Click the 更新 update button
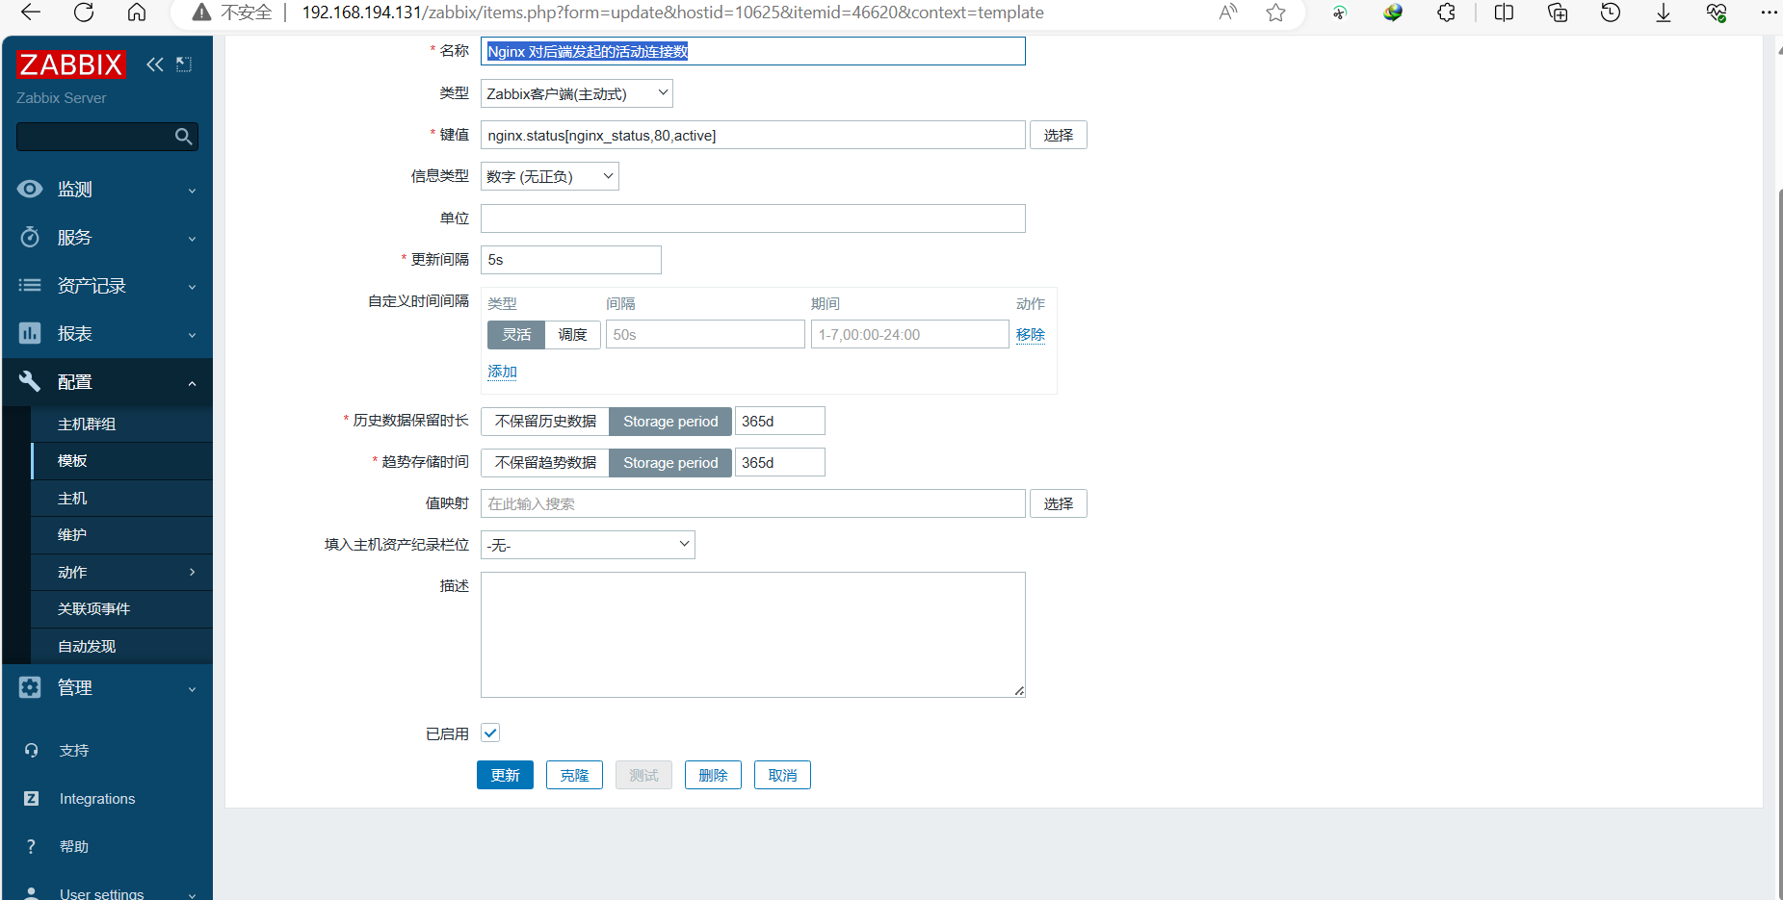Image resolution: width=1783 pixels, height=900 pixels. (x=505, y=775)
